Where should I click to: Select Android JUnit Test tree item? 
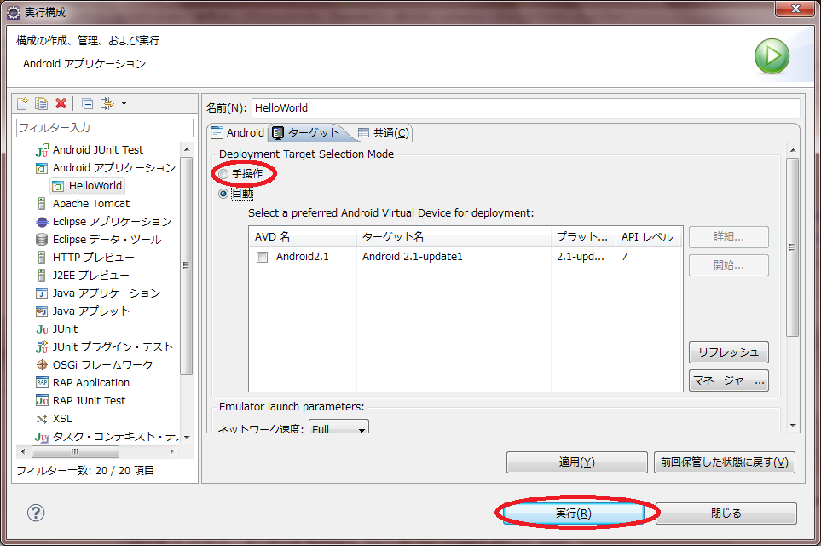click(97, 150)
